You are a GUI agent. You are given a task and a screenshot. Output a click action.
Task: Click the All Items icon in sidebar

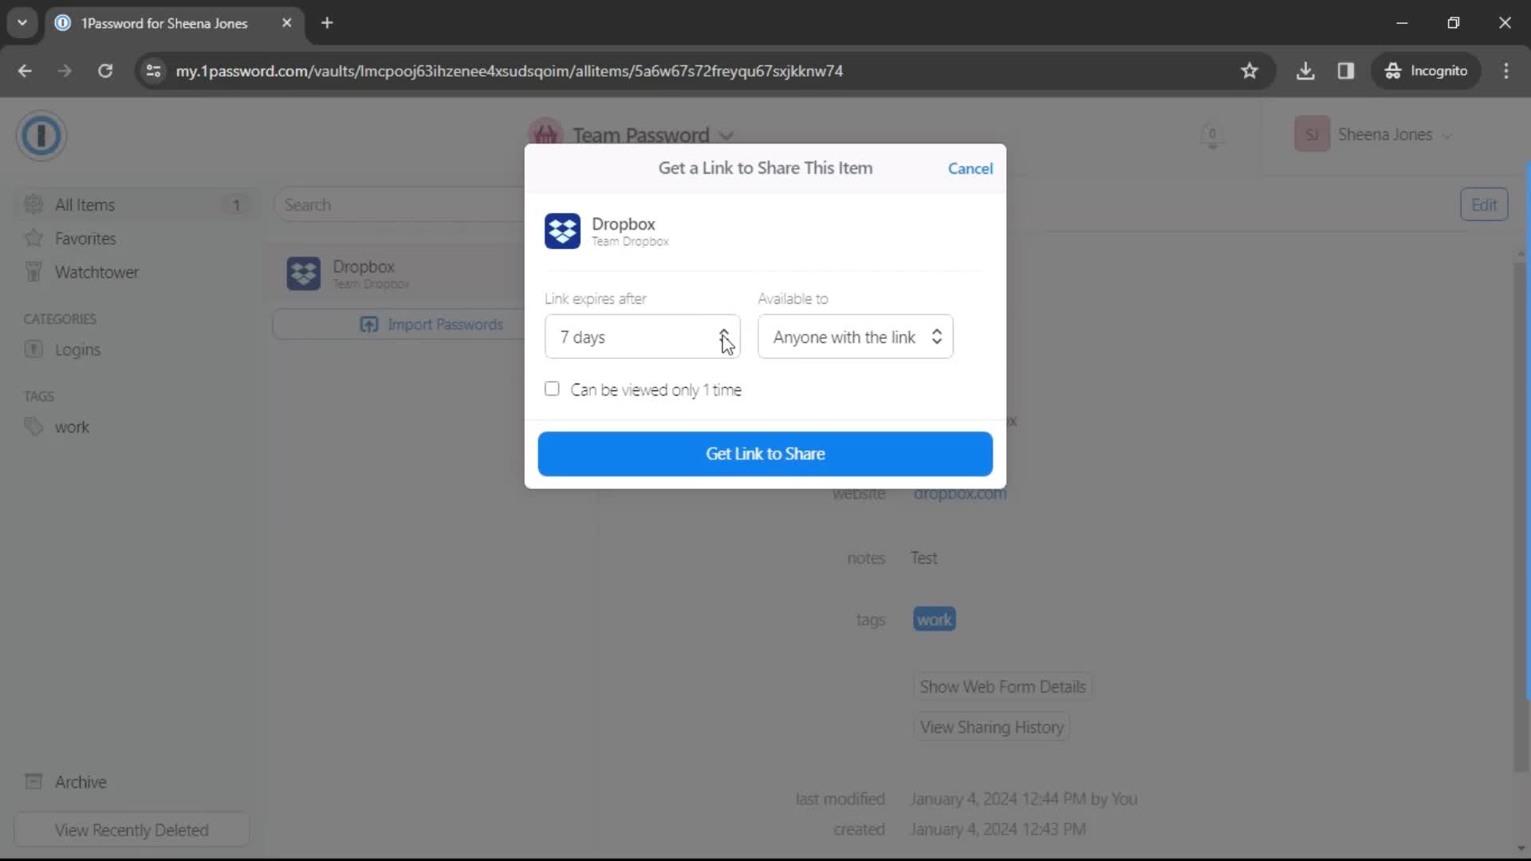33,204
